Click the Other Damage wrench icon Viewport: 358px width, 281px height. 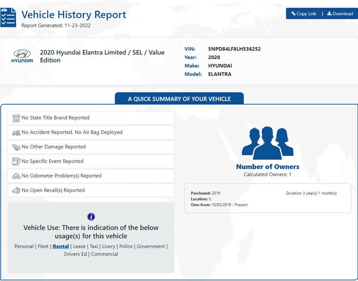(16, 147)
